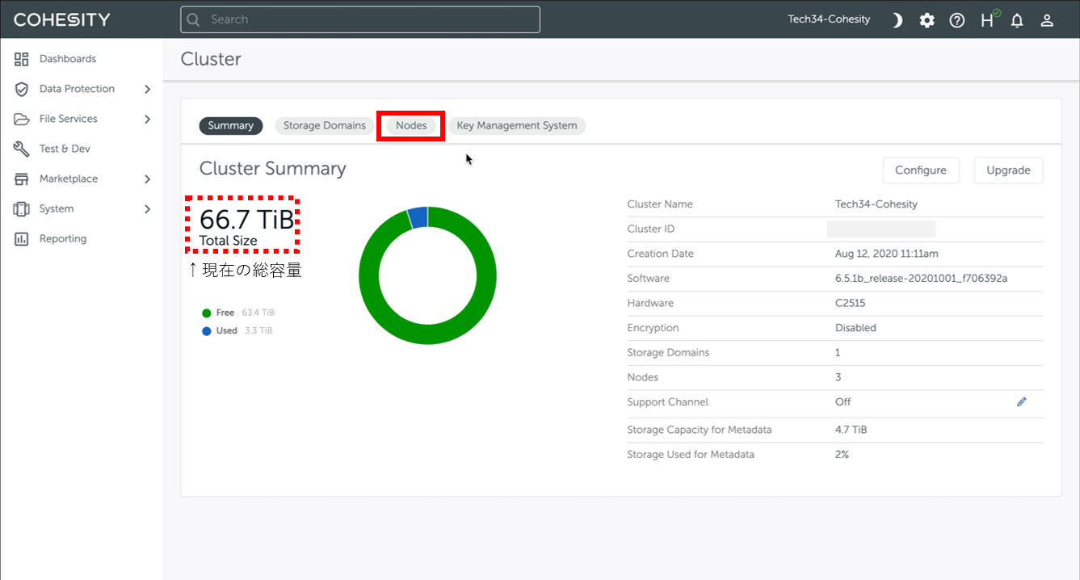The width and height of the screenshot is (1080, 580).
Task: Click the Cluster ID label
Action: pyautogui.click(x=651, y=229)
